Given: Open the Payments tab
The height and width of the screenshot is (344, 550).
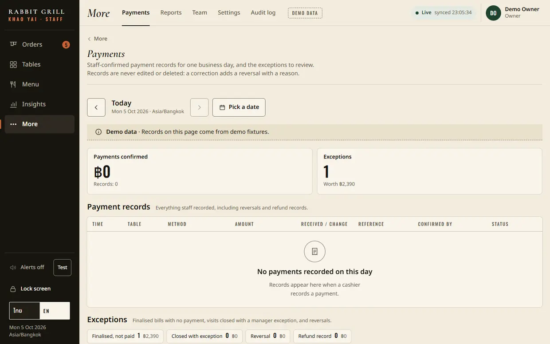Looking at the screenshot, I should (x=136, y=13).
